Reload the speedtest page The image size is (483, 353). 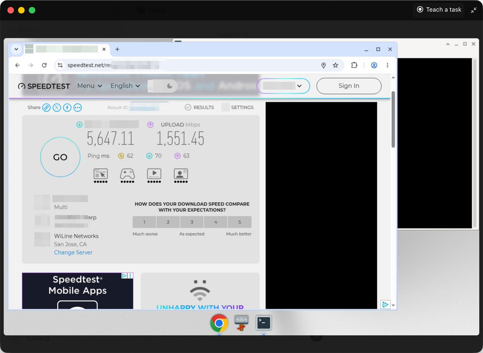click(x=44, y=65)
